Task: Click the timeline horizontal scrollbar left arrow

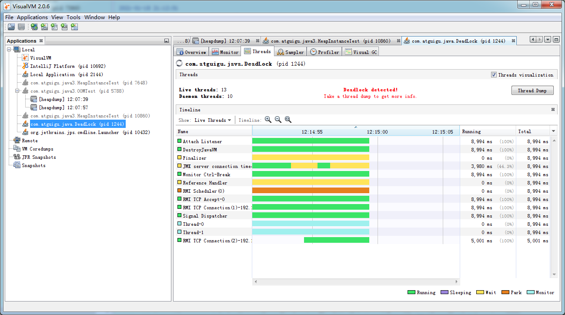Action: 255,282
